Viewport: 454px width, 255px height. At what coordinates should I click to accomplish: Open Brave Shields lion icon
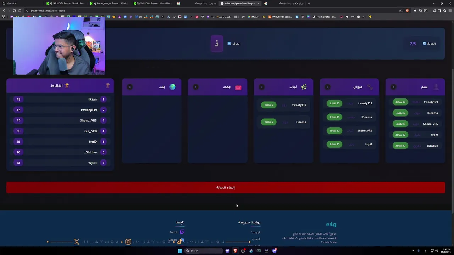407,11
